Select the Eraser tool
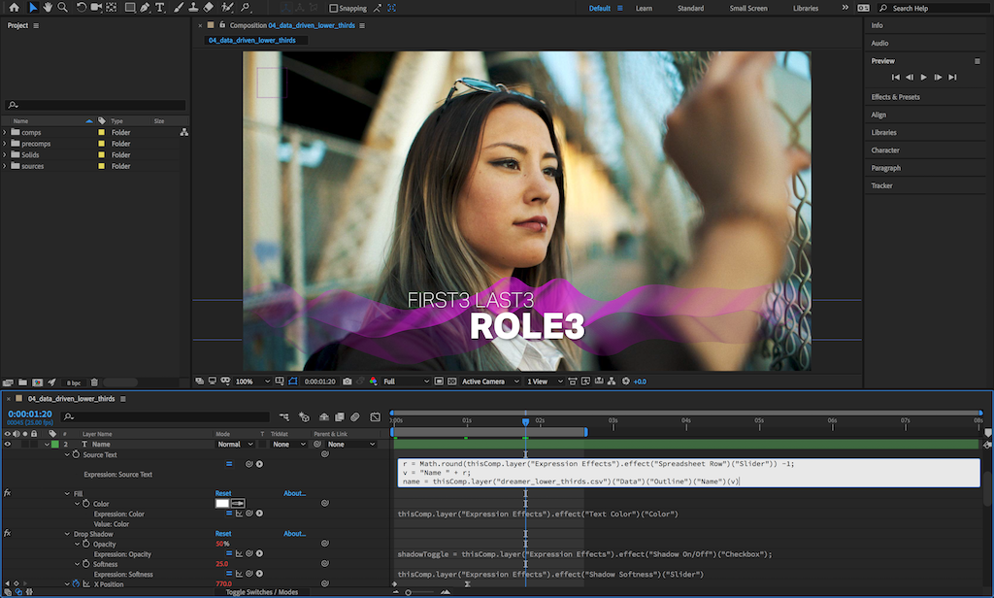The height and width of the screenshot is (598, 994). (209, 8)
